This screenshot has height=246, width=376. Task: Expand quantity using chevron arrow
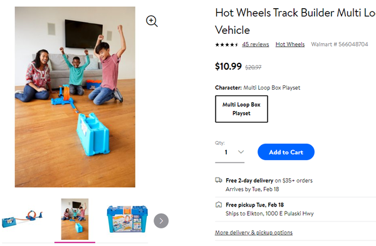coord(241,152)
